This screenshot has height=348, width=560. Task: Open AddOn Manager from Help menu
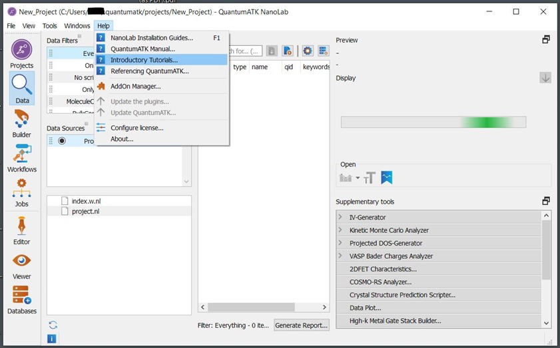point(162,86)
